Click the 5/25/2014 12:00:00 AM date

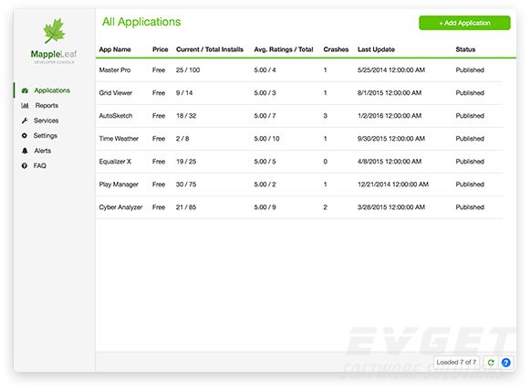[391, 70]
